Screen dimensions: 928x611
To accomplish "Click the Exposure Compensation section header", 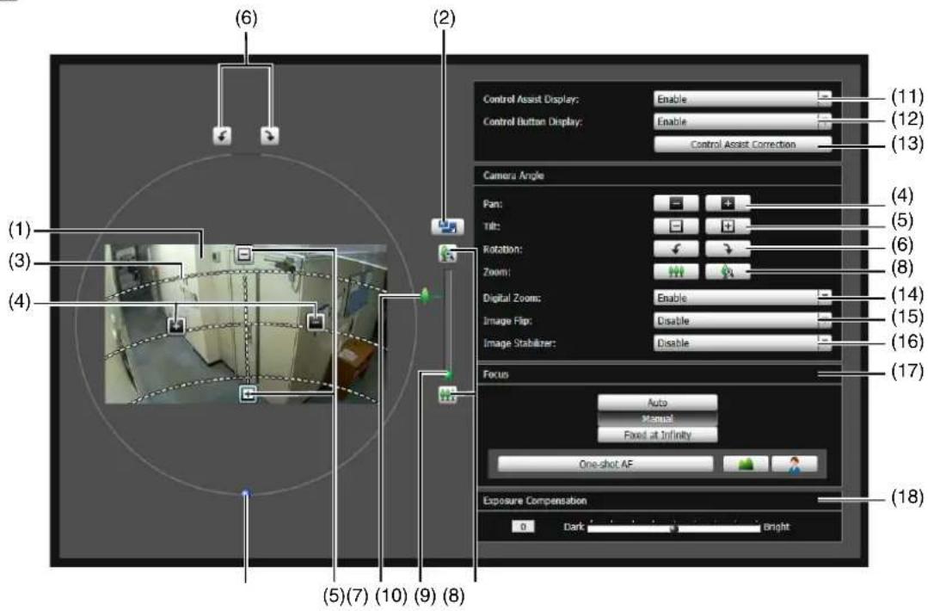I will point(659,500).
